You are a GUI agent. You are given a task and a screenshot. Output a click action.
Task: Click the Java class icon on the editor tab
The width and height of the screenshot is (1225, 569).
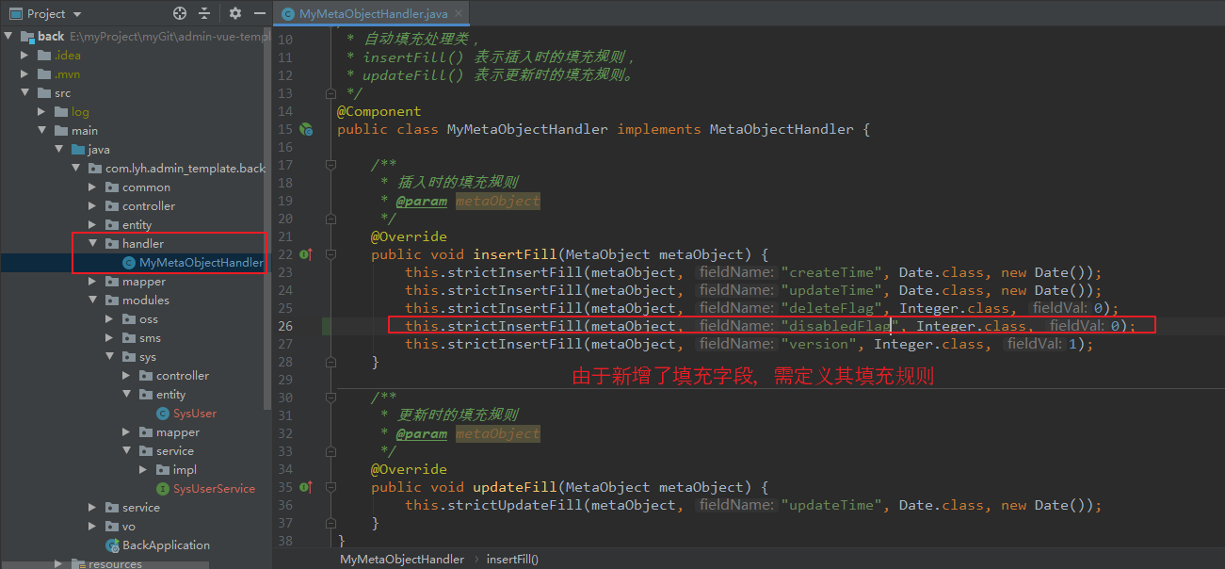click(287, 14)
